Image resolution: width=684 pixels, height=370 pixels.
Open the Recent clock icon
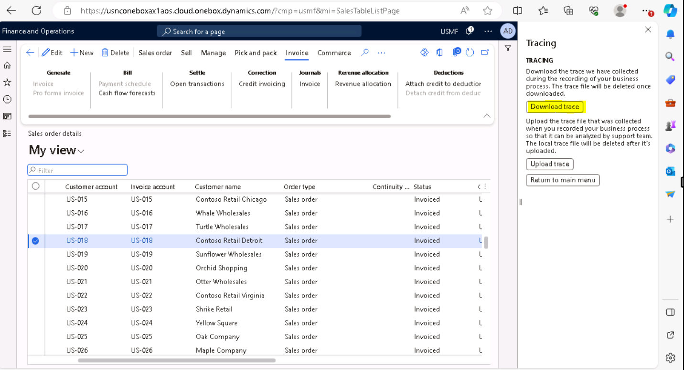[7, 99]
